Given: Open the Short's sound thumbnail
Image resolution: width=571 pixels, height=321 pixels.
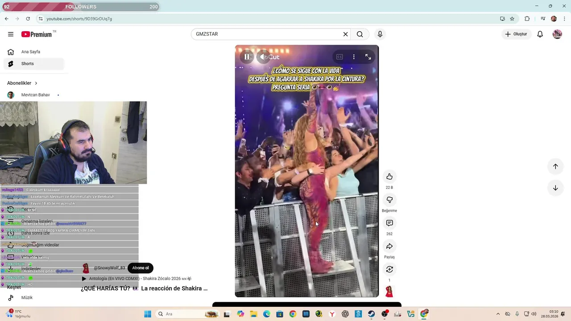Looking at the screenshot, I should tap(389, 292).
